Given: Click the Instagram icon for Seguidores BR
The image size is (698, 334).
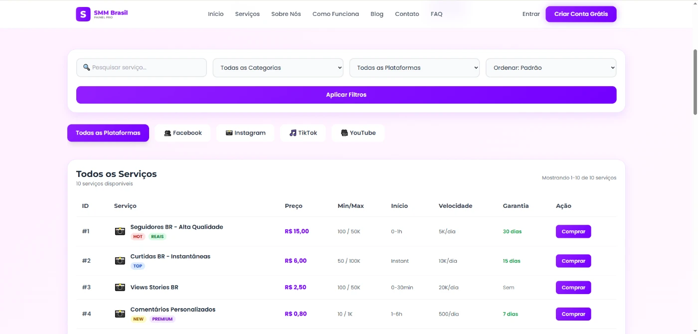Looking at the screenshot, I should [120, 231].
